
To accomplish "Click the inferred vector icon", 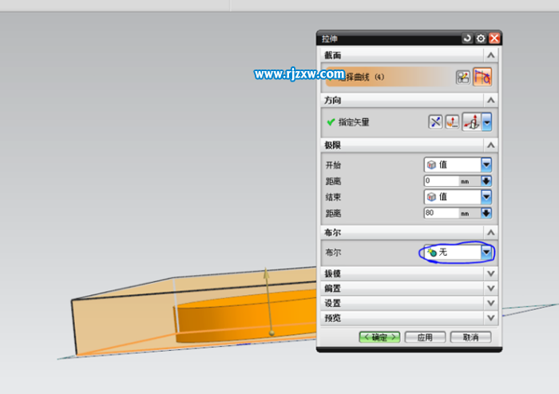I will 472,122.
